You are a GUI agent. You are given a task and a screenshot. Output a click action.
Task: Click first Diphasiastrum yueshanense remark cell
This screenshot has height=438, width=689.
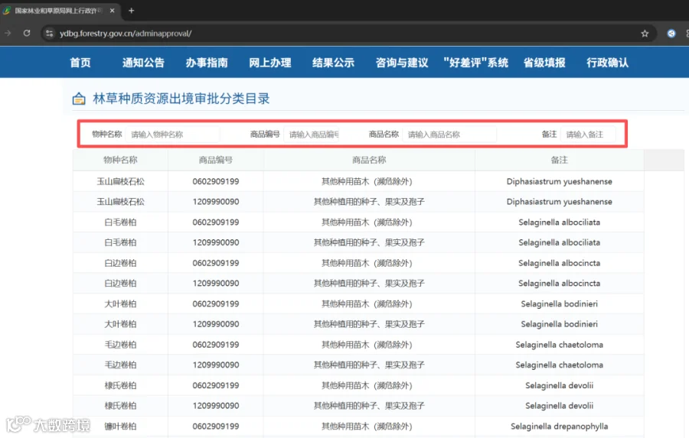560,181
